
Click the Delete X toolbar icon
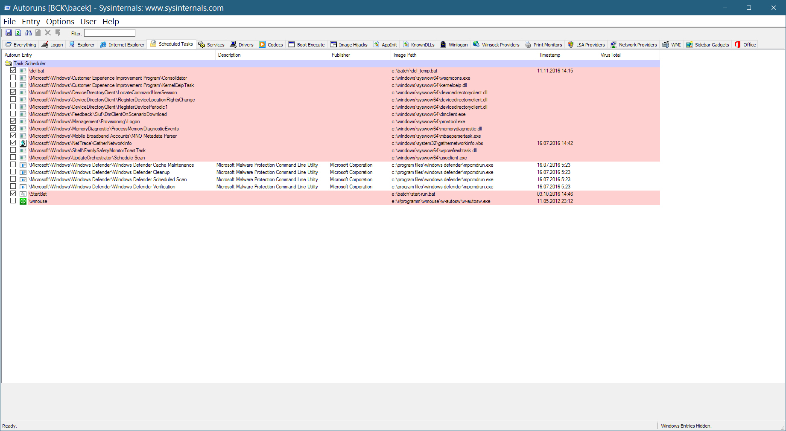click(48, 33)
